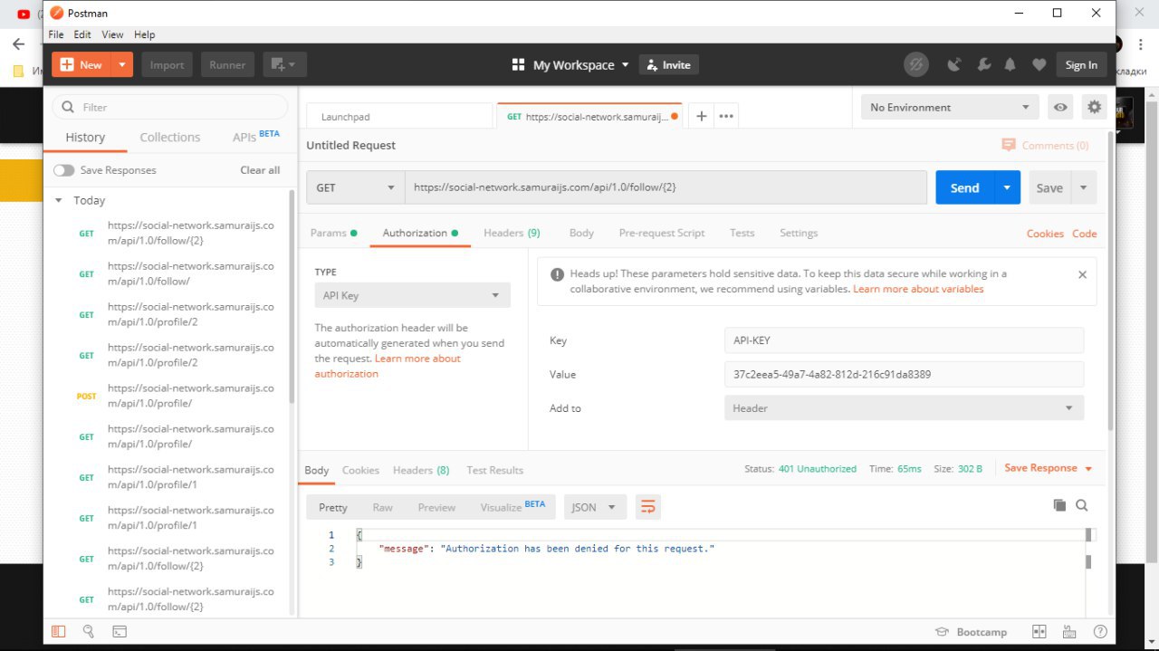Open the Headers (9) request tab
Screen dimensions: 1159x651
tap(512, 233)
